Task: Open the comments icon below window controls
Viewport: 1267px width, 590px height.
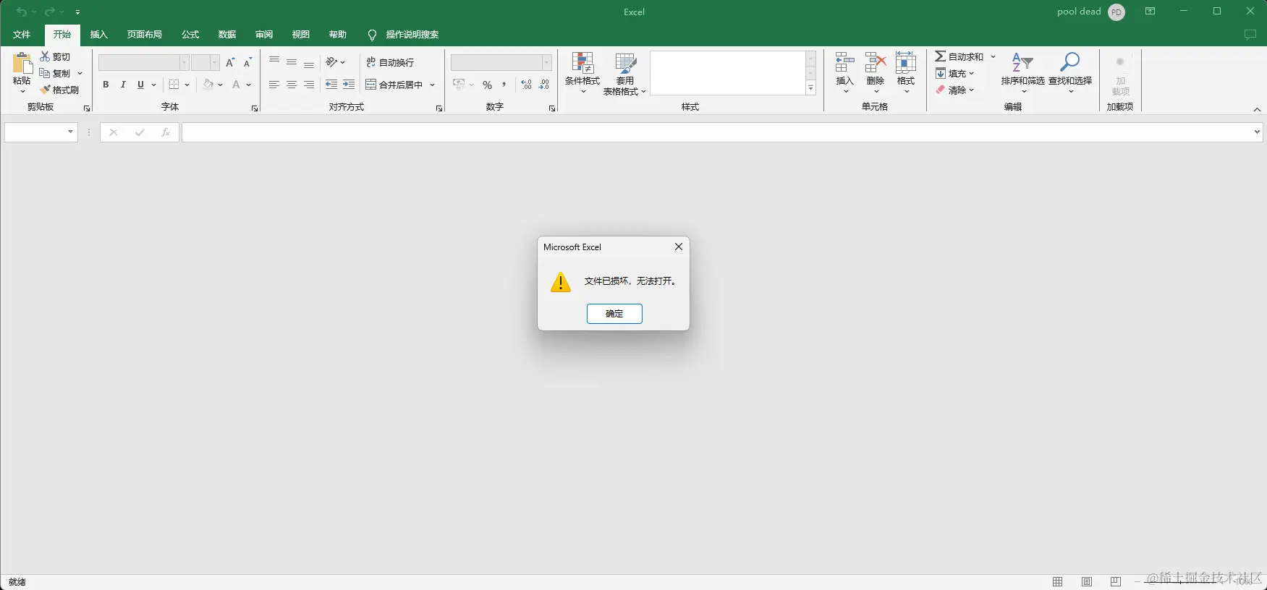Action: click(1250, 35)
